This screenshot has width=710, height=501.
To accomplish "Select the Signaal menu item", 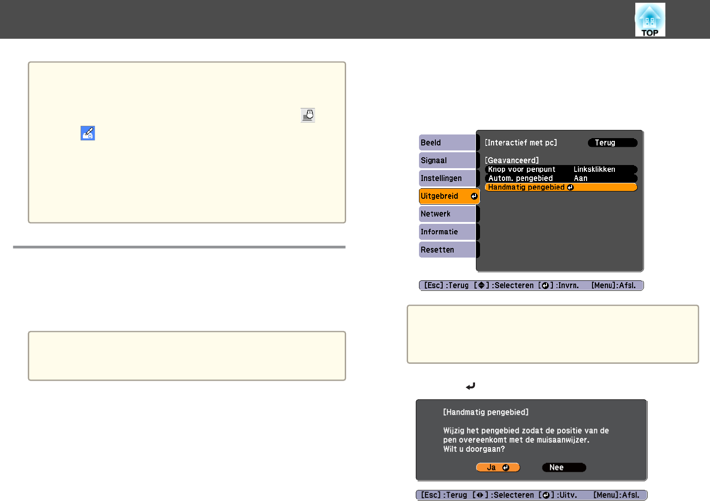I will (x=447, y=160).
